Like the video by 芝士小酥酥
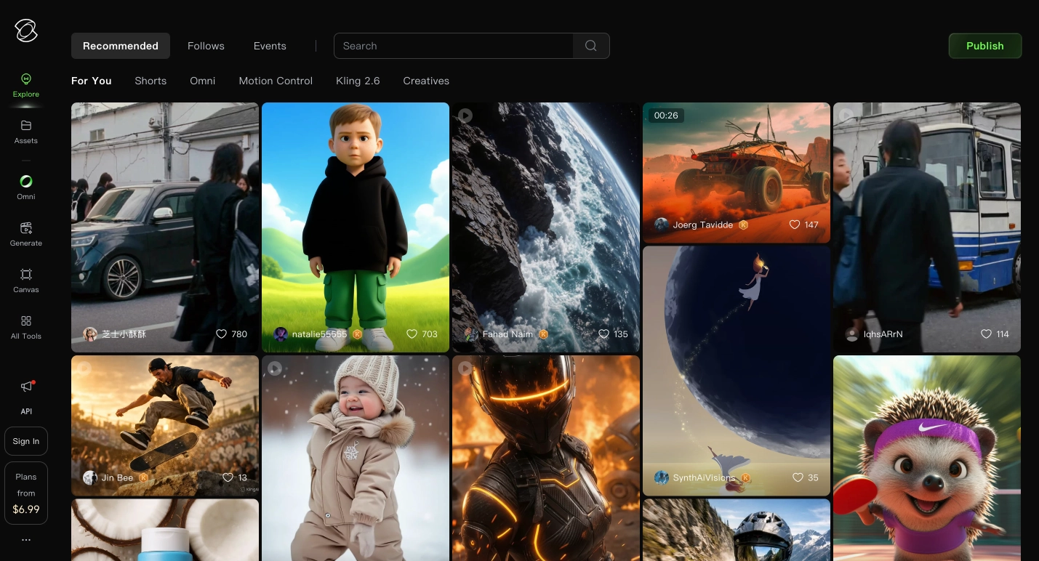The height and width of the screenshot is (561, 1039). coord(222,334)
